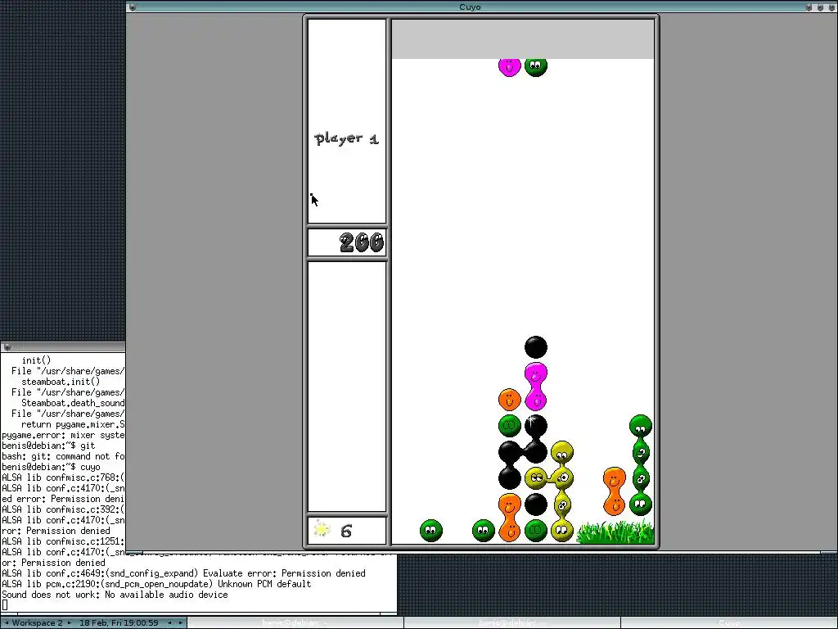This screenshot has height=629, width=838.
Task: Click the 'return pygame.mixer.S' terminal line
Action: 73,424
